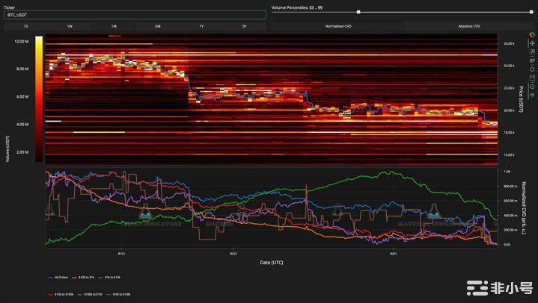
Task: Switch to Absolute CVD
Action: pos(469,26)
